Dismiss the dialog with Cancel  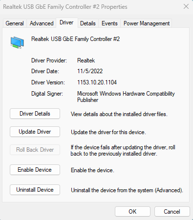coord(172,212)
